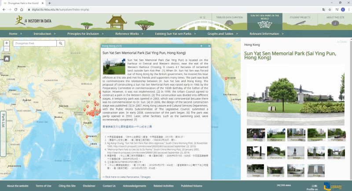The image size is (352, 191).
Task: Bookmark page with star icon
Action: (330, 9)
